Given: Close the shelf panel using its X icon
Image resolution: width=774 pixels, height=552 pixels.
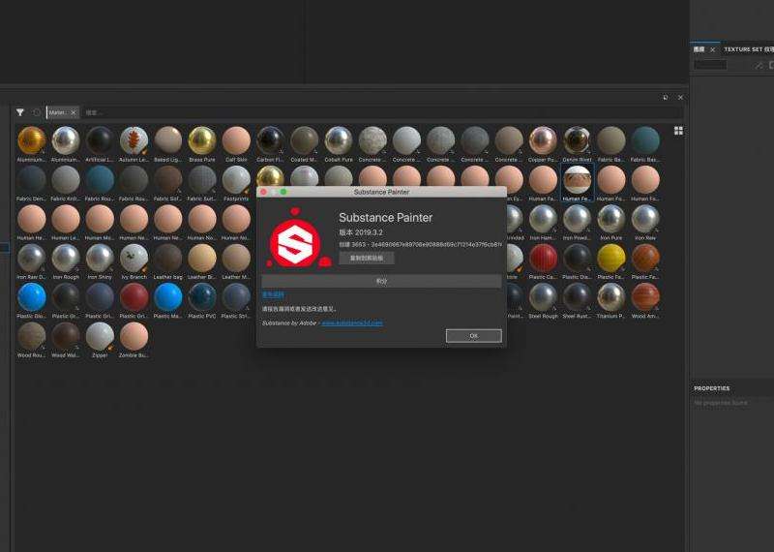Looking at the screenshot, I should click(680, 98).
